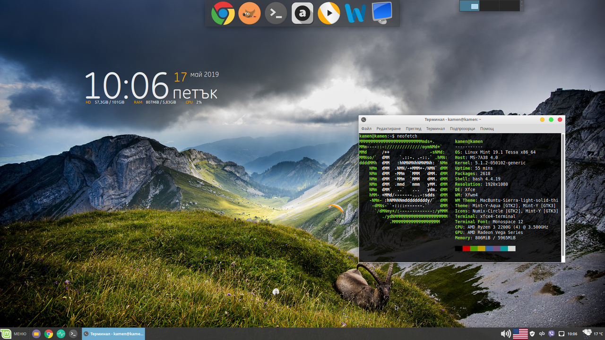Screen dimensions: 605x340
Task: Click the Terminal Font: Monospace 12 line
Action: click(x=489, y=222)
